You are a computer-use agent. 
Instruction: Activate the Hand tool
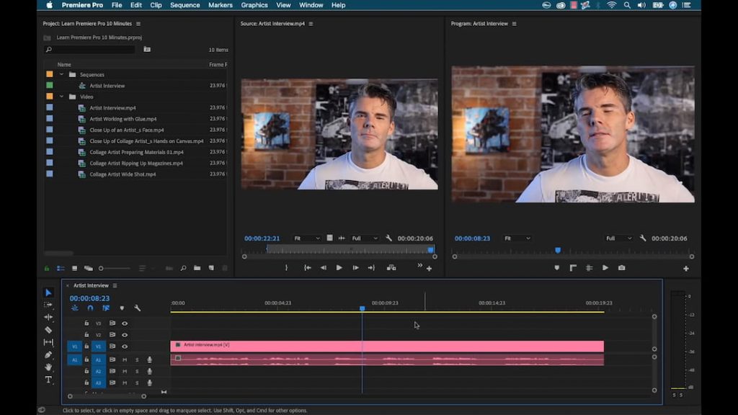48,366
